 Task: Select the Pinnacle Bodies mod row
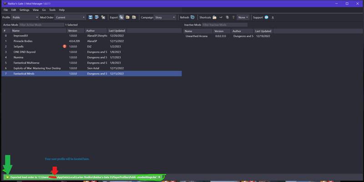click(x=91, y=41)
